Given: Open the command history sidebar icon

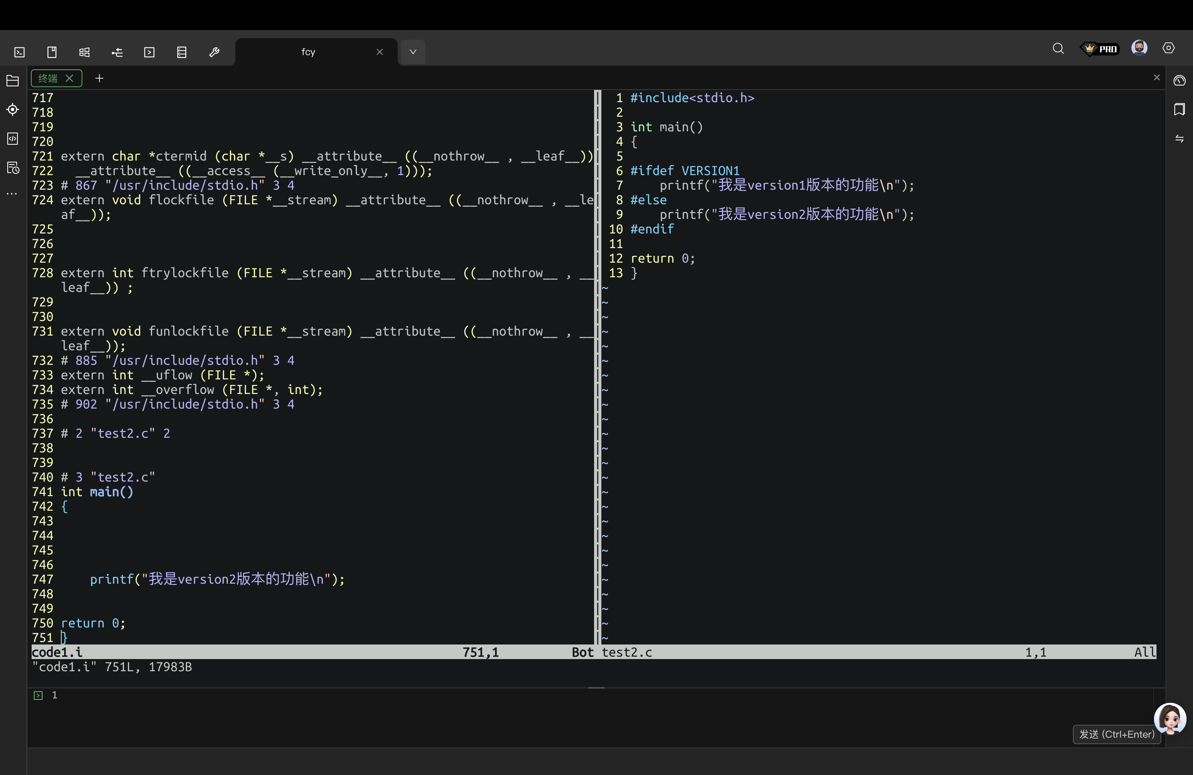Looking at the screenshot, I should point(13,168).
